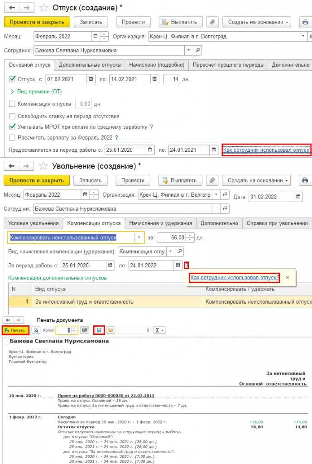This screenshot has height=464, width=312.
Task: Click the paperclip attachments icon in Отпуск form
Action: pyautogui.click(x=212, y=22)
